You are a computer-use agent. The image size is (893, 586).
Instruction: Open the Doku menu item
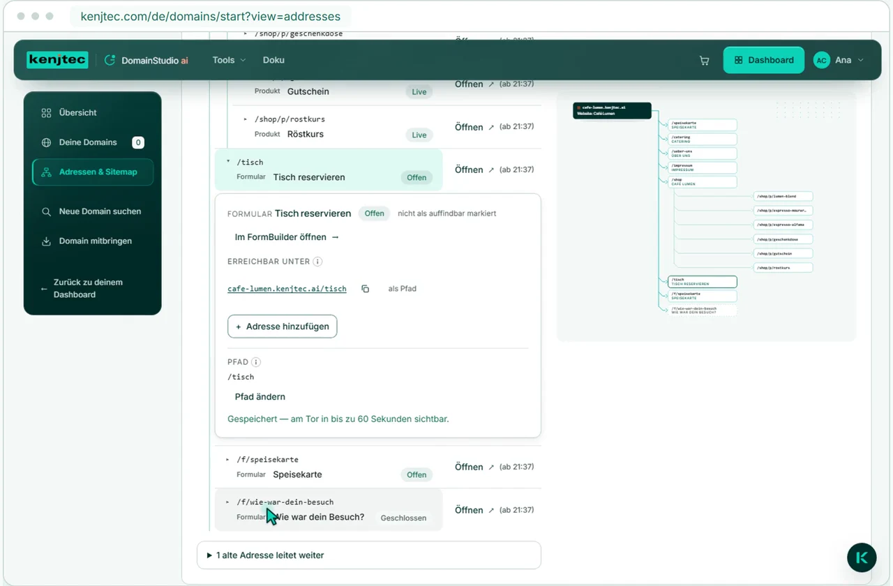[x=273, y=60]
